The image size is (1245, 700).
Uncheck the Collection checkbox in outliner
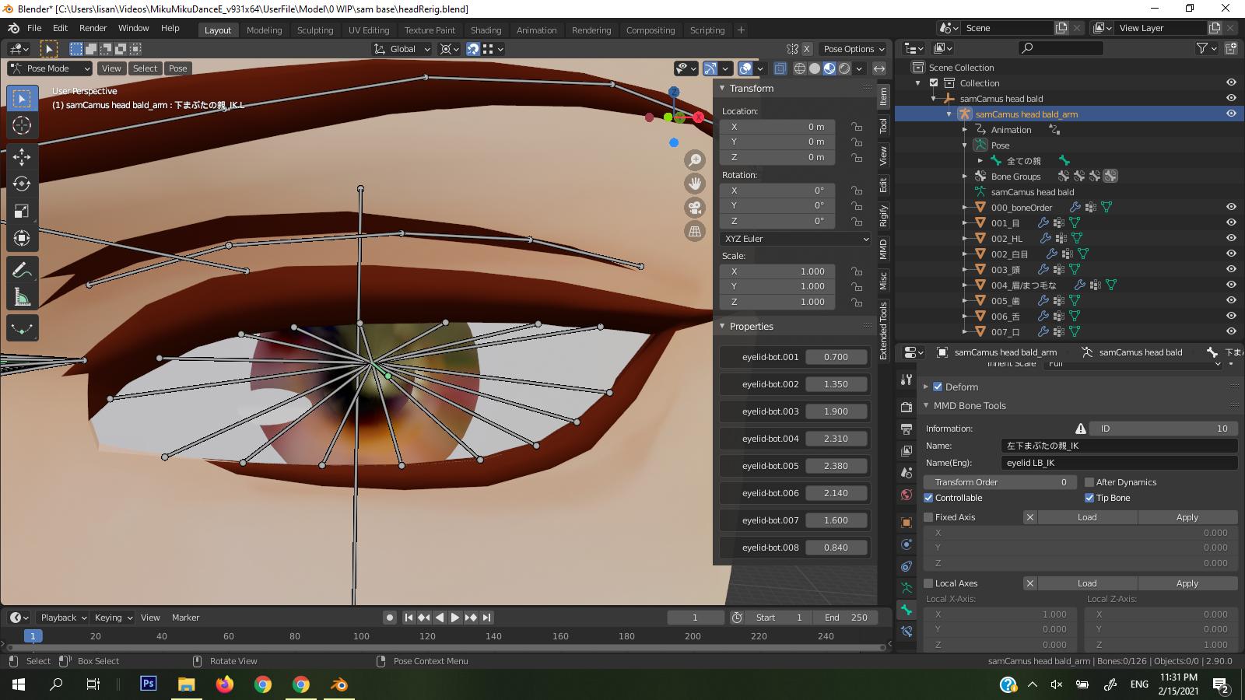pyautogui.click(x=934, y=83)
